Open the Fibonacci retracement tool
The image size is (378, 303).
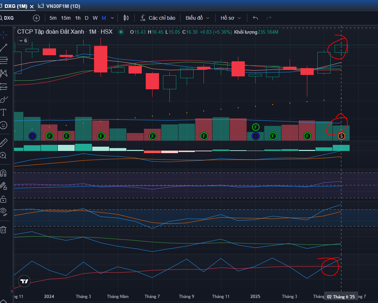coord(3,60)
